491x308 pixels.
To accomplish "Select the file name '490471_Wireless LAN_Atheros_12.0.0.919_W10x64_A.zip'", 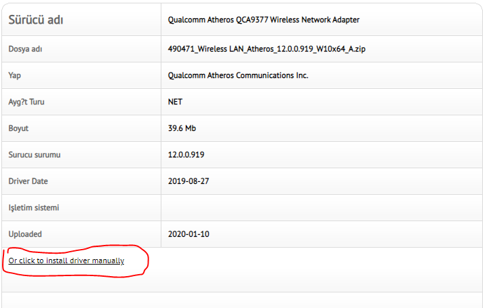I will click(x=267, y=49).
